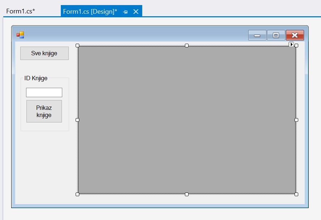Screen dimensions: 321x220
Task: Switch to the Form1.cs code tab
Action: pos(21,11)
